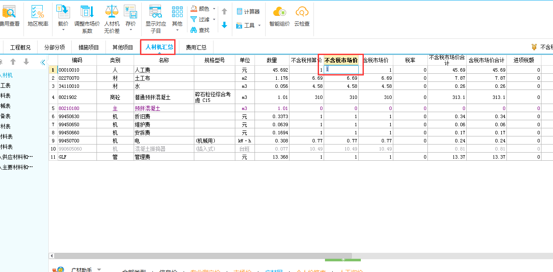The height and width of the screenshot is (272, 553).
Task: Select the 备表 sidebar item
Action: coord(6,116)
